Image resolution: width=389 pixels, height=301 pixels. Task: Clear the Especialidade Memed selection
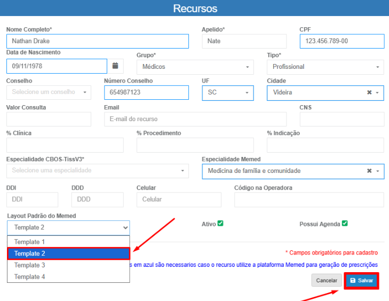[x=369, y=171]
